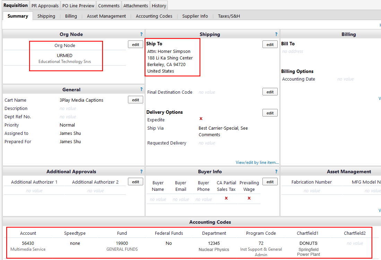This screenshot has width=381, height=260.
Task: Open the View/edit by line item link
Action: click(x=257, y=162)
